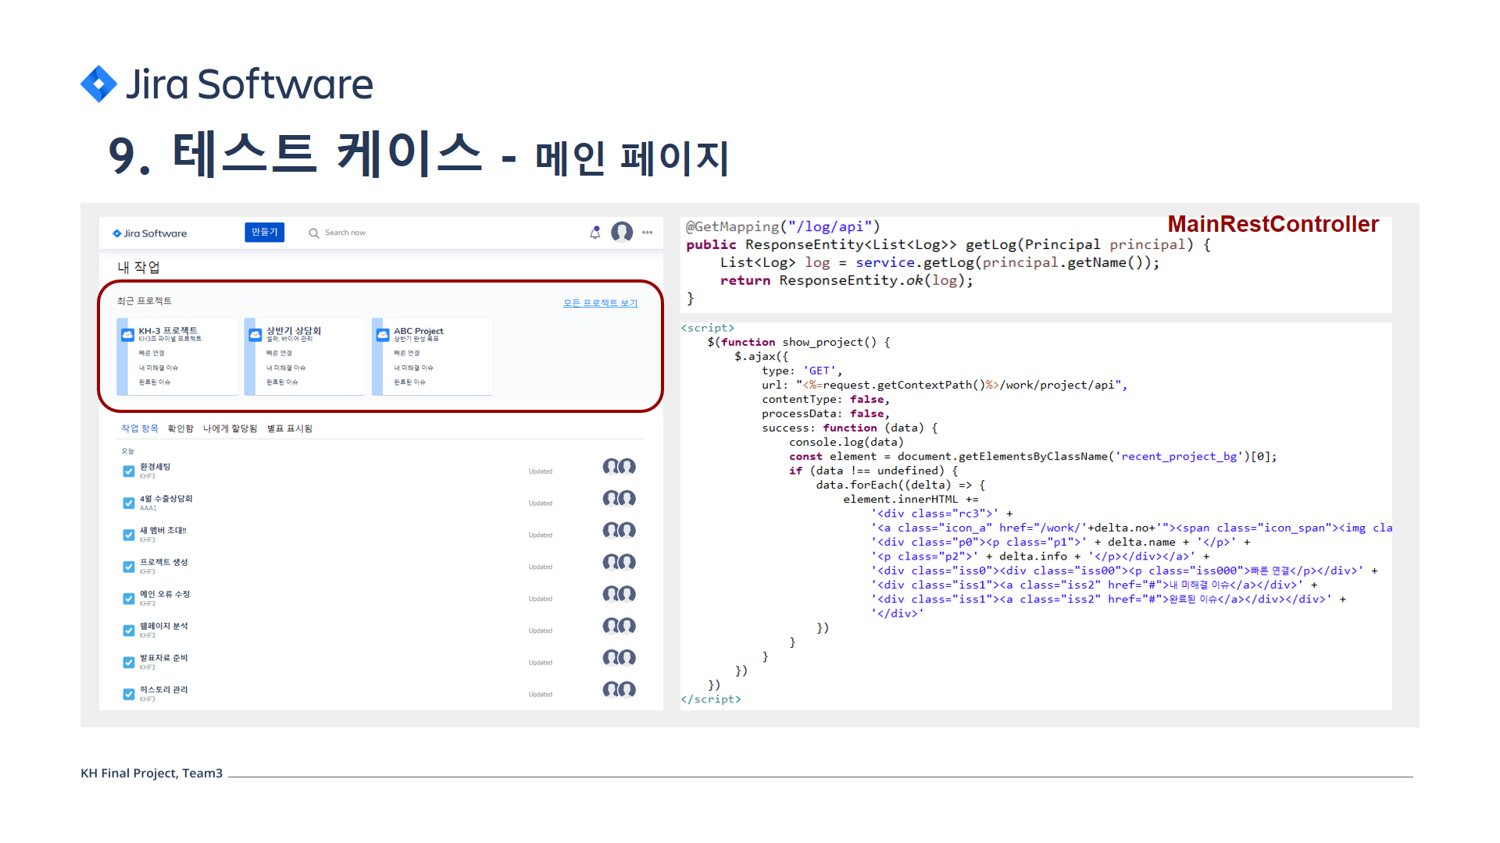Toggle the 히스토리 관리 checkbox
Screen dimensions: 1500x843
(x=128, y=695)
